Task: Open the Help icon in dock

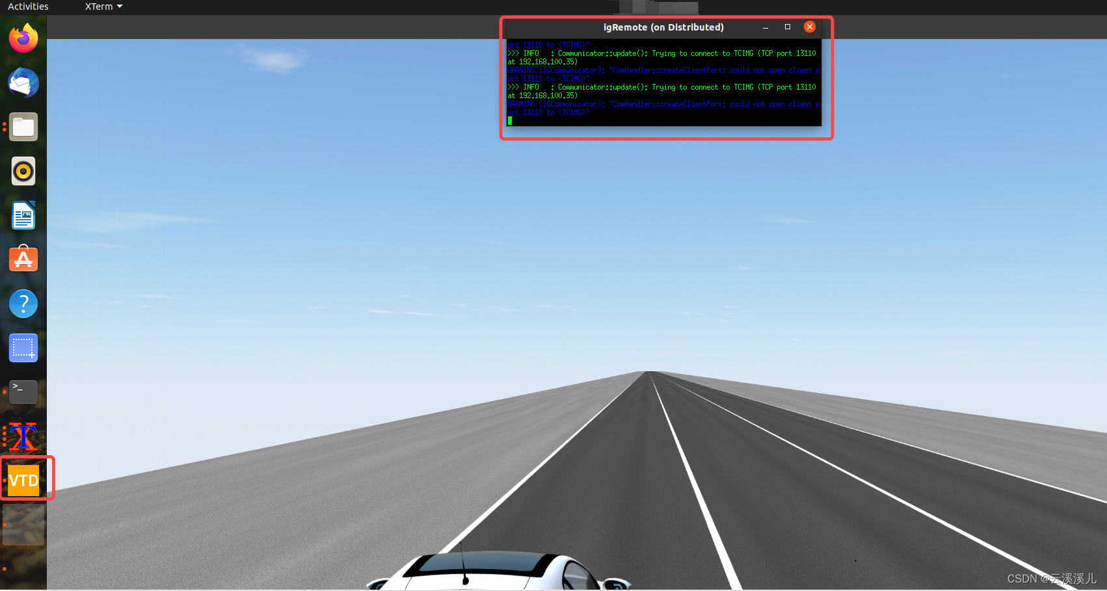Action: coord(23,304)
